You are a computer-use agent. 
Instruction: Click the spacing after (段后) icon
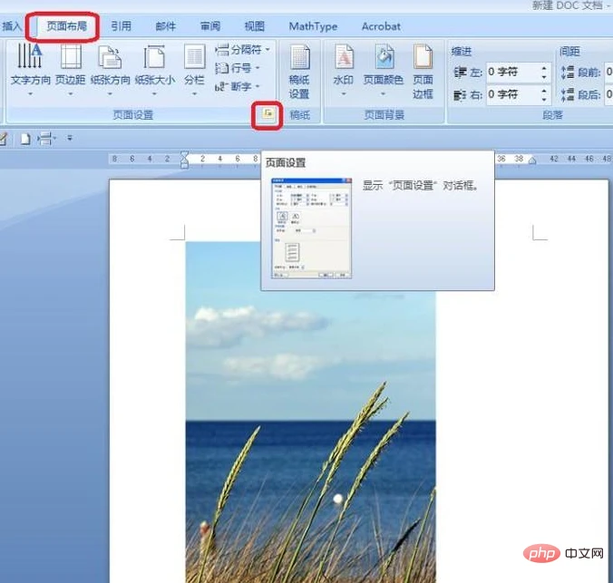568,94
